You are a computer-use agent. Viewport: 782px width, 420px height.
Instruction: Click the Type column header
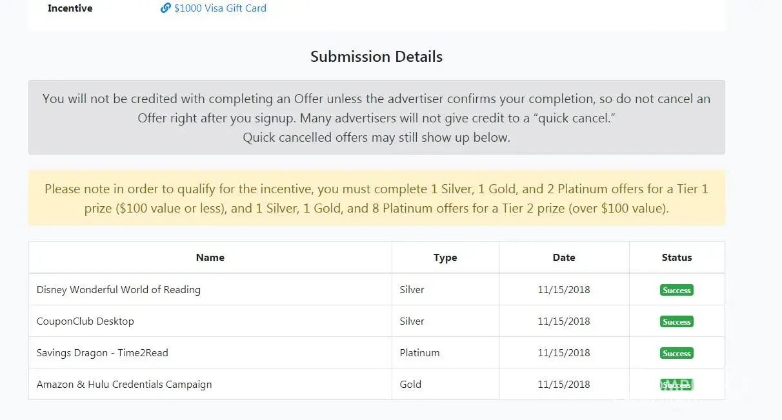pos(445,258)
